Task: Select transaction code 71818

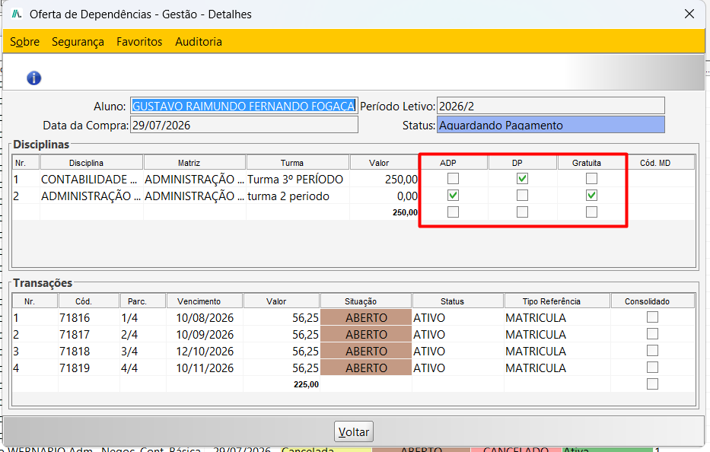Action: tap(89, 352)
